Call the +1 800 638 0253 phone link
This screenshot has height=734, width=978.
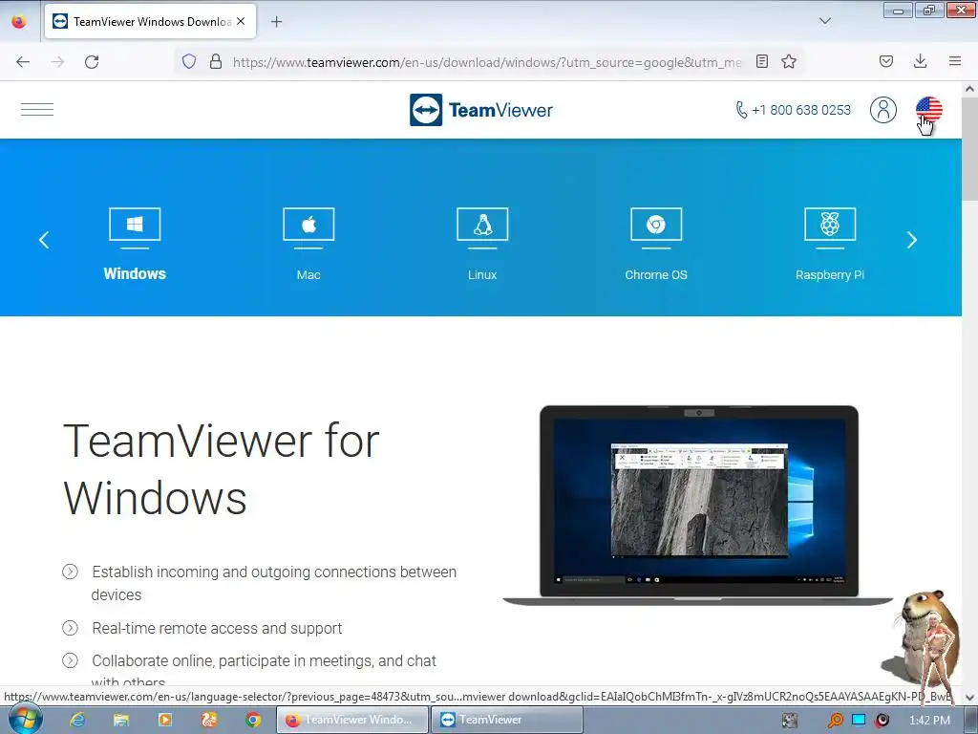click(793, 110)
